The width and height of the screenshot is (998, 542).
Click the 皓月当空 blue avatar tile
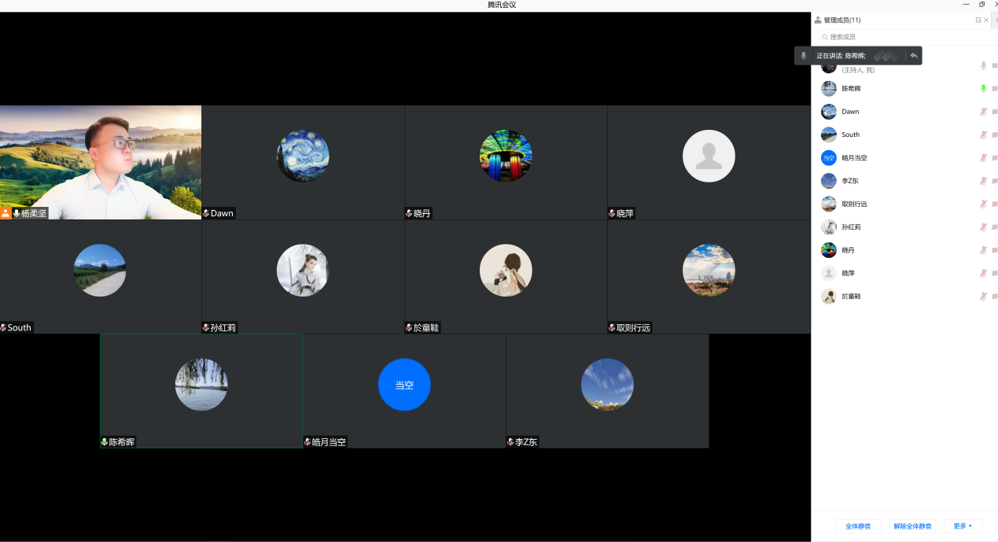tap(404, 385)
